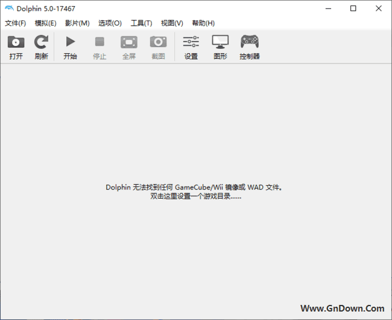Click the Dolphin logo in title bar
The height and width of the screenshot is (320, 392).
click(9, 8)
